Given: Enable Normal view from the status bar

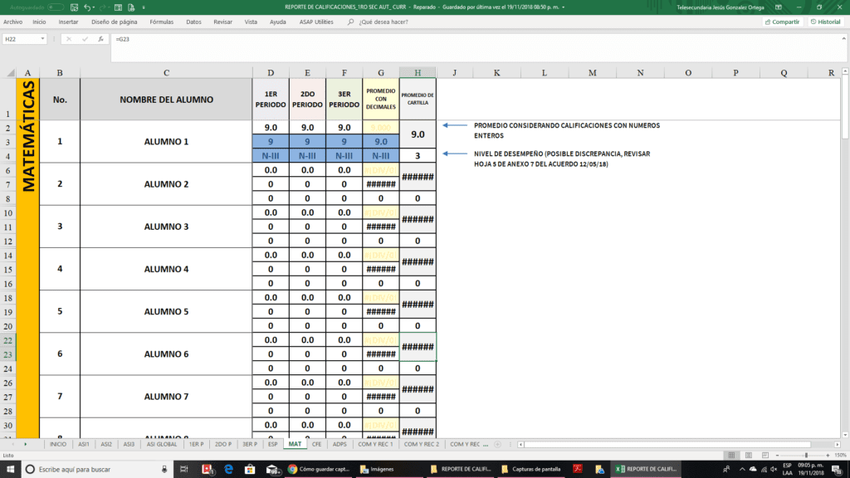Looking at the screenshot, I should tap(730, 455).
